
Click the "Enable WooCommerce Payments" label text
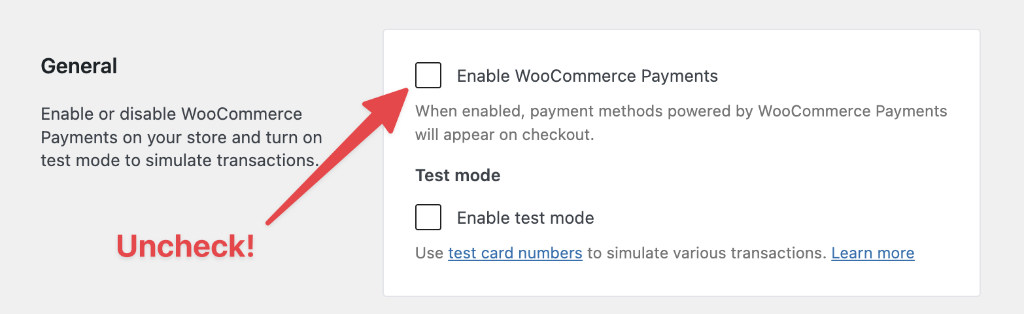tap(587, 76)
